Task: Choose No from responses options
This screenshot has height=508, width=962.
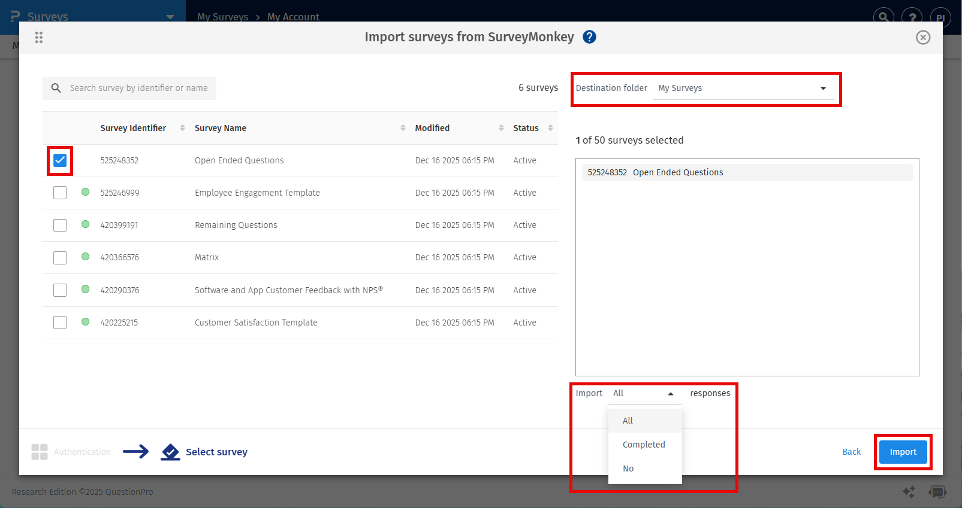Action: 628,469
